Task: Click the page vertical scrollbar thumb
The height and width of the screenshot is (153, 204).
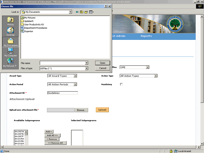Action: pyautogui.click(x=202, y=60)
